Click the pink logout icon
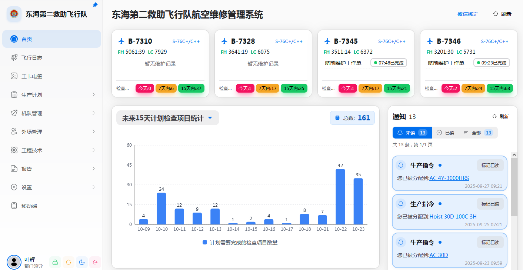Image resolution: width=523 pixels, height=270 pixels. pyautogui.click(x=95, y=262)
